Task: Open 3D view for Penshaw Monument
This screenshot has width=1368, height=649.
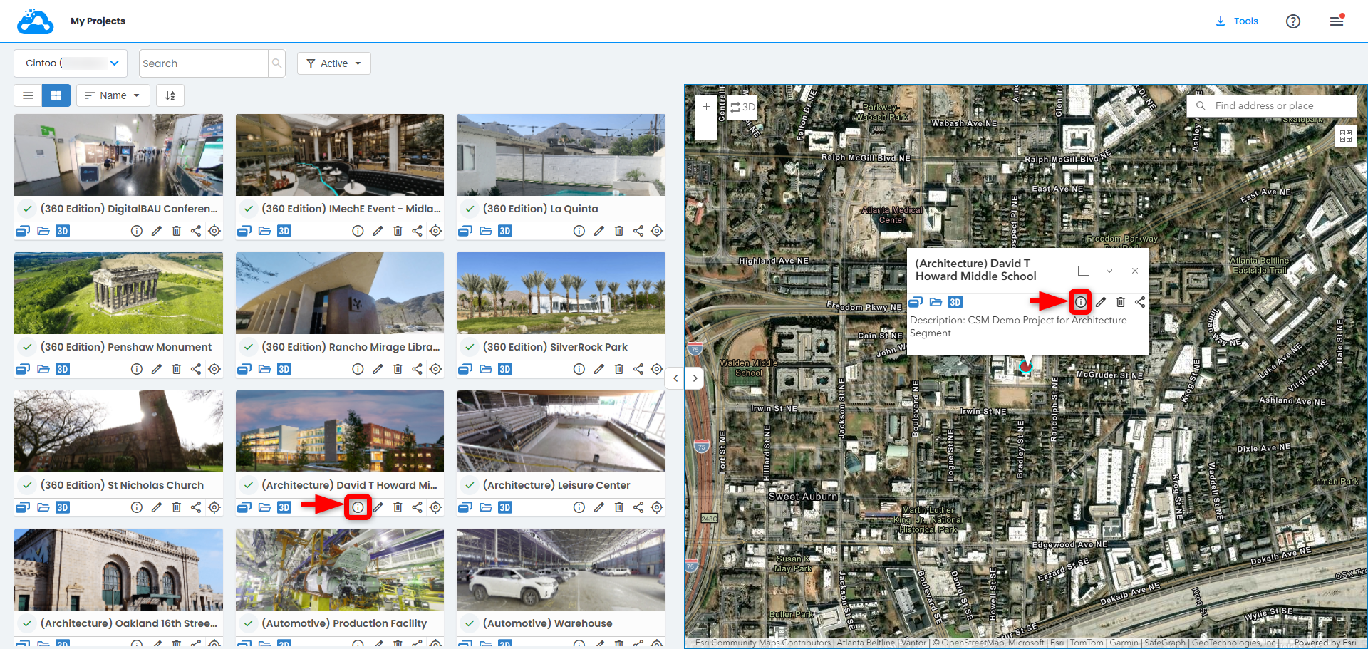Action: pyautogui.click(x=63, y=369)
